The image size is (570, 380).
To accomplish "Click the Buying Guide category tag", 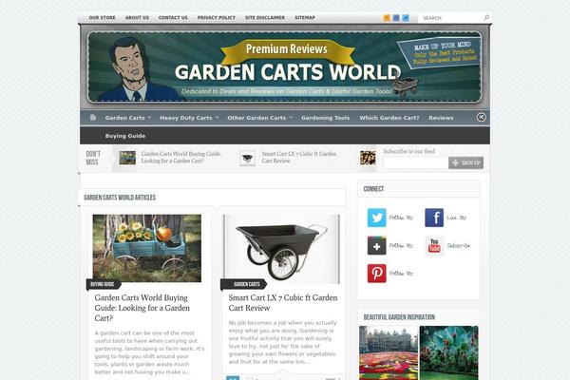I will pyautogui.click(x=103, y=284).
